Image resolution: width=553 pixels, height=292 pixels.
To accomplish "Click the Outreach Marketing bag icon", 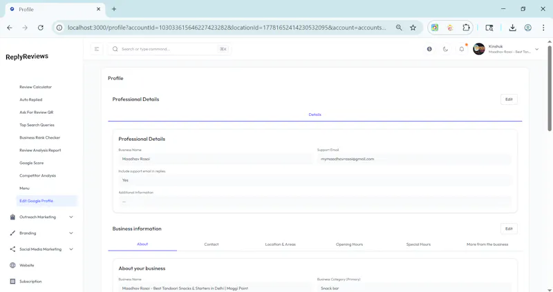I will [x=12, y=217].
